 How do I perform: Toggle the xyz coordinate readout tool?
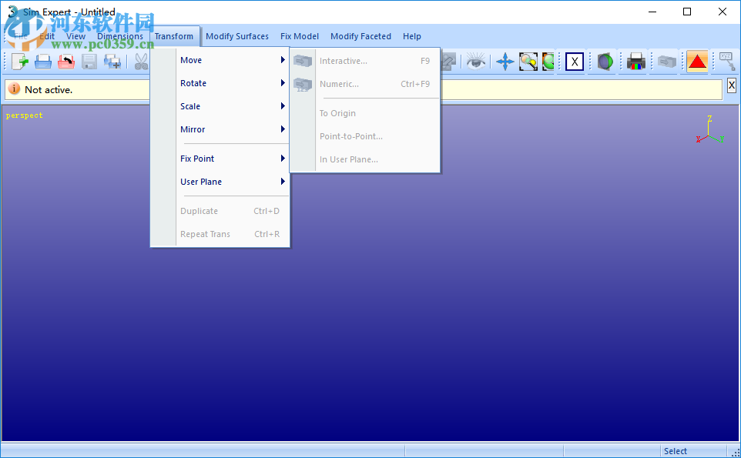(727, 62)
